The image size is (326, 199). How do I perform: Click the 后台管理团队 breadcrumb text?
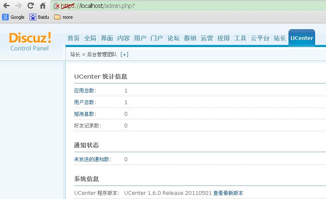[102, 55]
